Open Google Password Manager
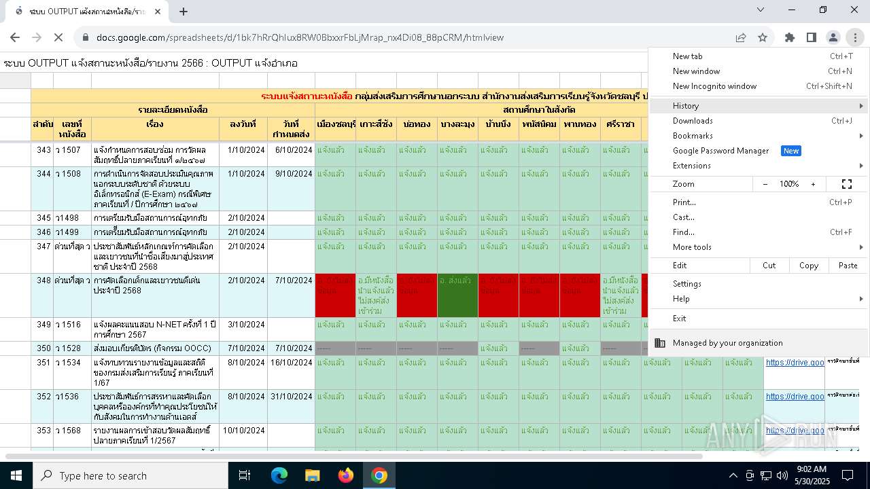870x489 pixels. pyautogui.click(x=758, y=151)
